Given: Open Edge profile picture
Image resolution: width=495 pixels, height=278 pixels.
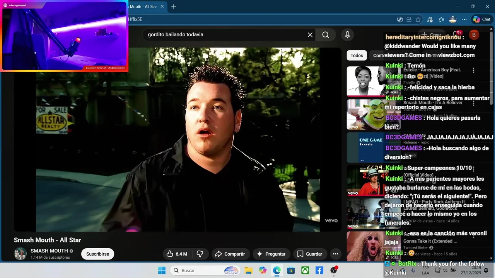Looking at the screenshot, I should pos(453,19).
